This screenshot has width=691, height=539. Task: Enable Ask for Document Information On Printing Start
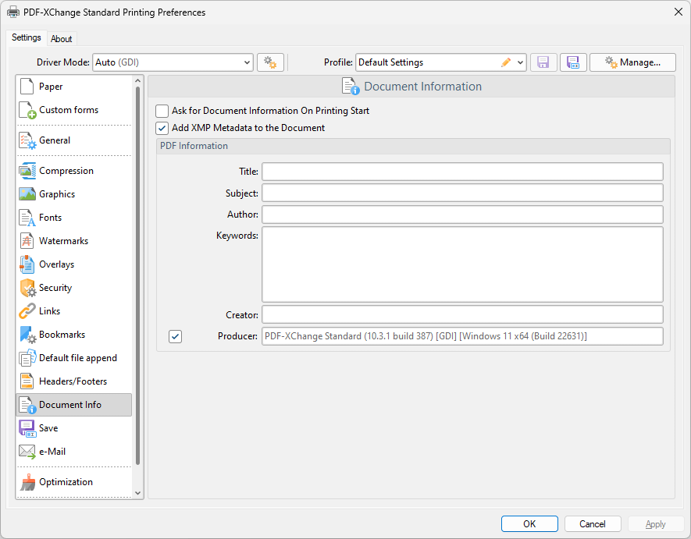(x=162, y=111)
